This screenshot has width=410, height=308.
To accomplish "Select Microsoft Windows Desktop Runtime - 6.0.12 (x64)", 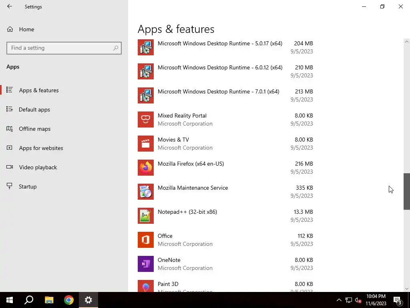I will 225,71.
